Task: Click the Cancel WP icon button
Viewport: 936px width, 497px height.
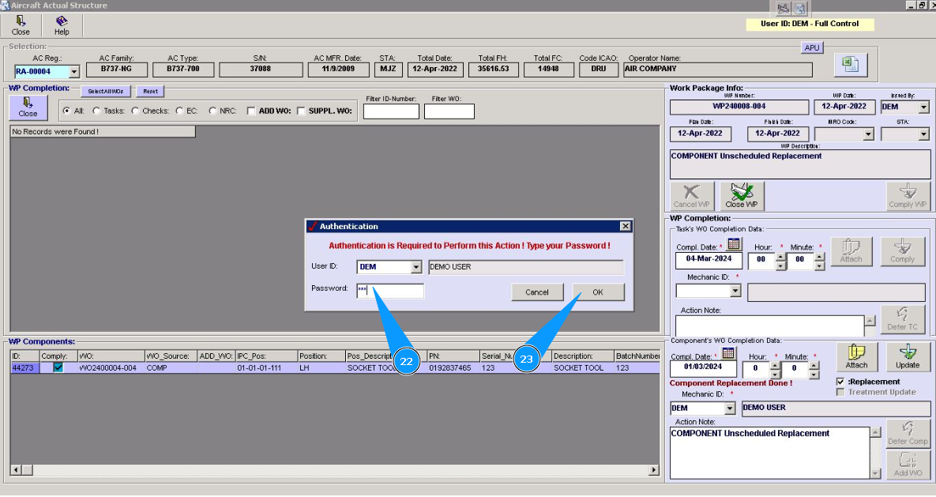Action: pos(692,196)
